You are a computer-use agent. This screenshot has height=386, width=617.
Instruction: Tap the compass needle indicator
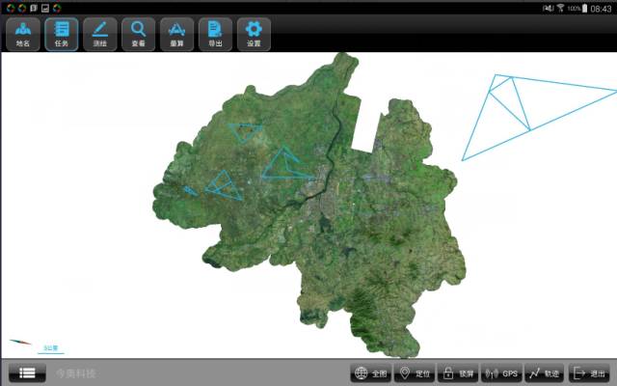pyautogui.click(x=20, y=342)
